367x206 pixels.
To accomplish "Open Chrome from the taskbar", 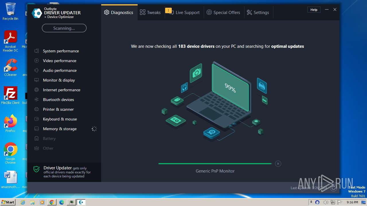I will [52, 202].
